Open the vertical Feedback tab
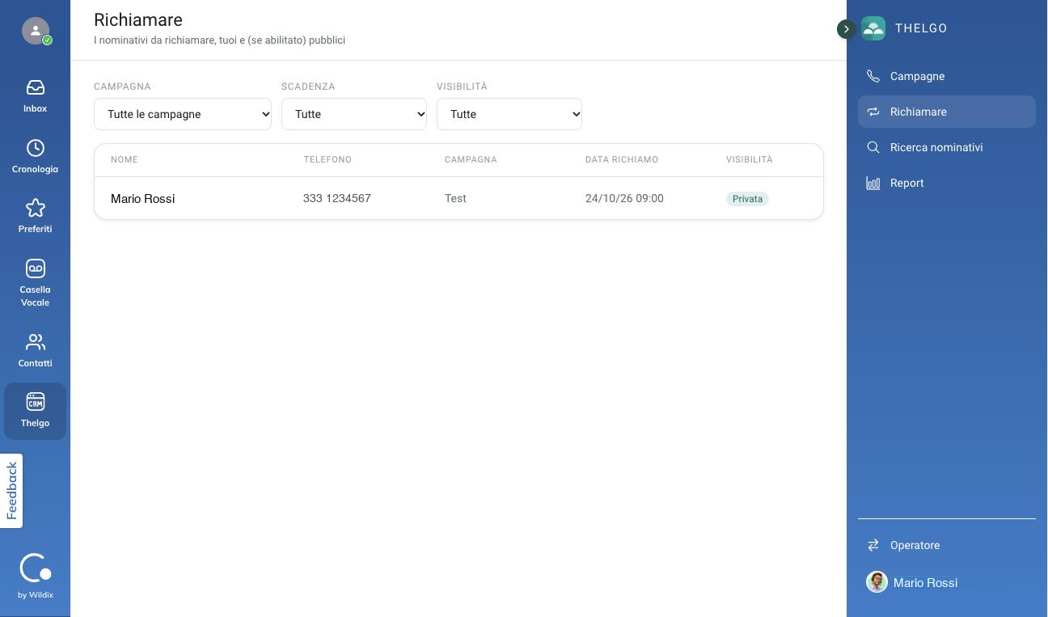 point(11,491)
